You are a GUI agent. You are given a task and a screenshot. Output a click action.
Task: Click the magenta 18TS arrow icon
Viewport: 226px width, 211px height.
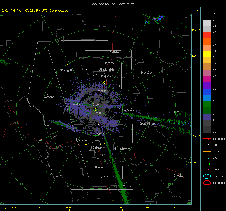click(207, 170)
